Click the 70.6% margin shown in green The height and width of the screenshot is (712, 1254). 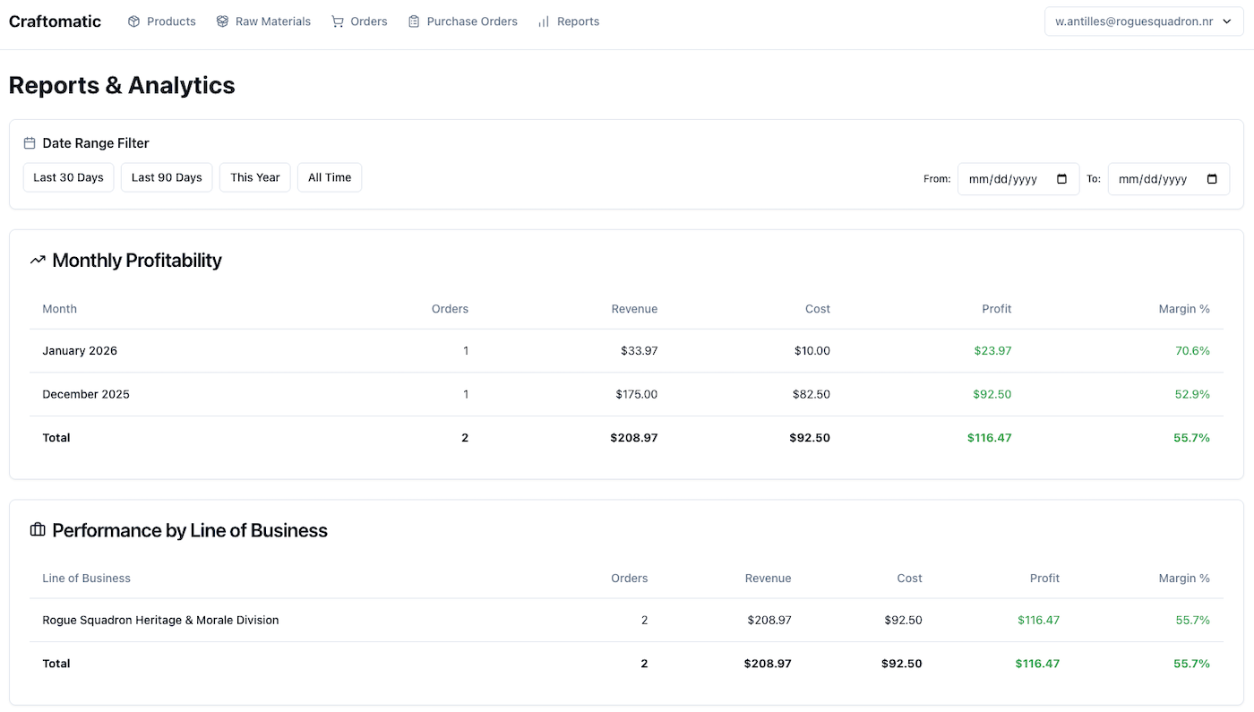1192,350
